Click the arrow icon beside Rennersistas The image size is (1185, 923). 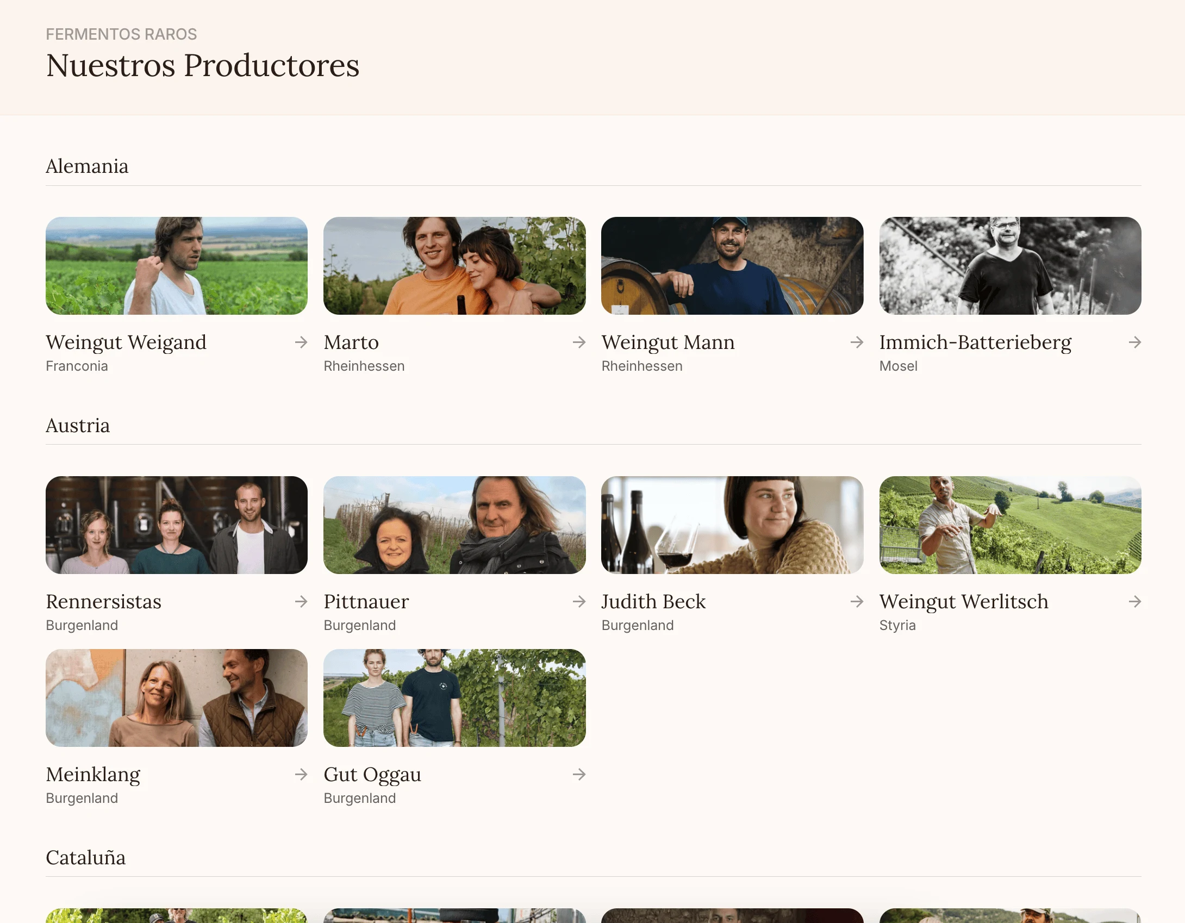click(301, 601)
